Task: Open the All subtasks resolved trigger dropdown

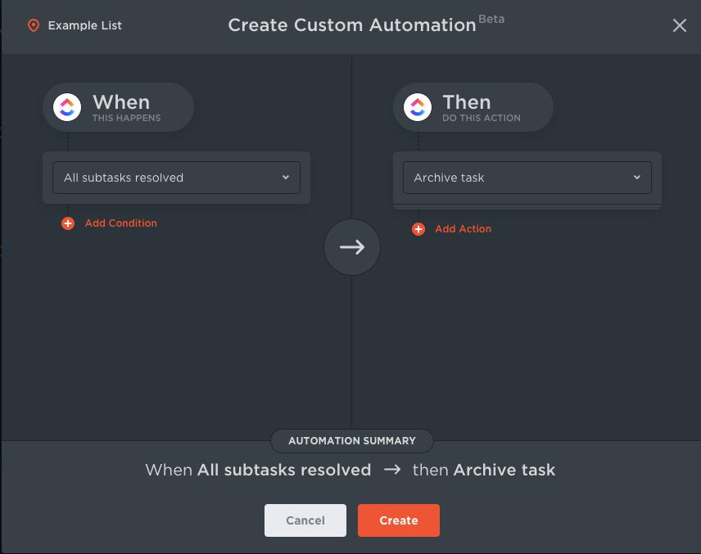Action: [x=176, y=178]
